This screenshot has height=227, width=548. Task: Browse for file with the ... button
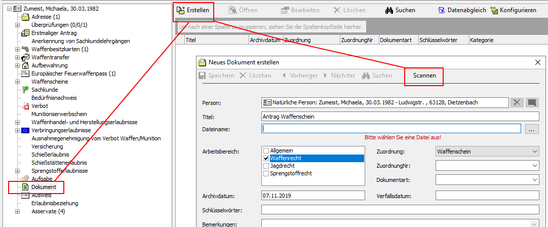click(531, 129)
